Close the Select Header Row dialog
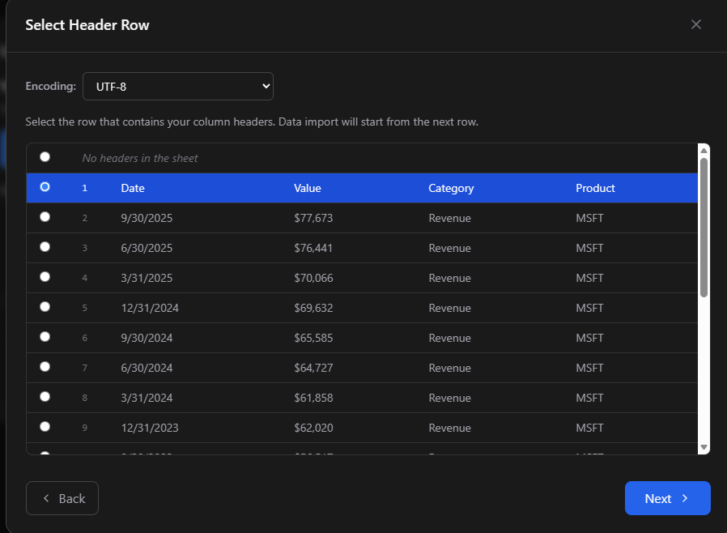Viewport: 727px width, 533px height. pyautogui.click(x=695, y=24)
